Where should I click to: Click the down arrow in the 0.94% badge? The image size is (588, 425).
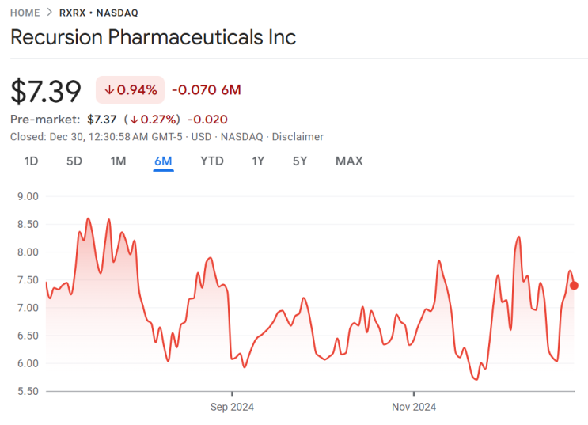[x=109, y=90]
